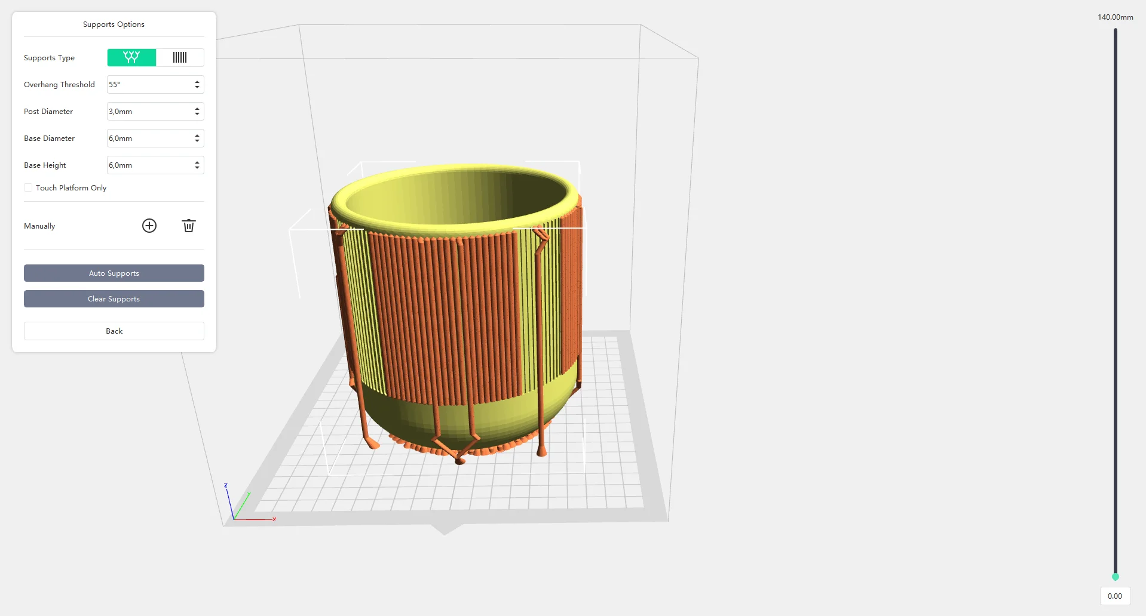Decrease the Overhang Threshold value

[197, 87]
